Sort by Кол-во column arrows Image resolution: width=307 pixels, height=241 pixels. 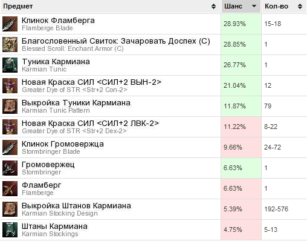pos(300,7)
